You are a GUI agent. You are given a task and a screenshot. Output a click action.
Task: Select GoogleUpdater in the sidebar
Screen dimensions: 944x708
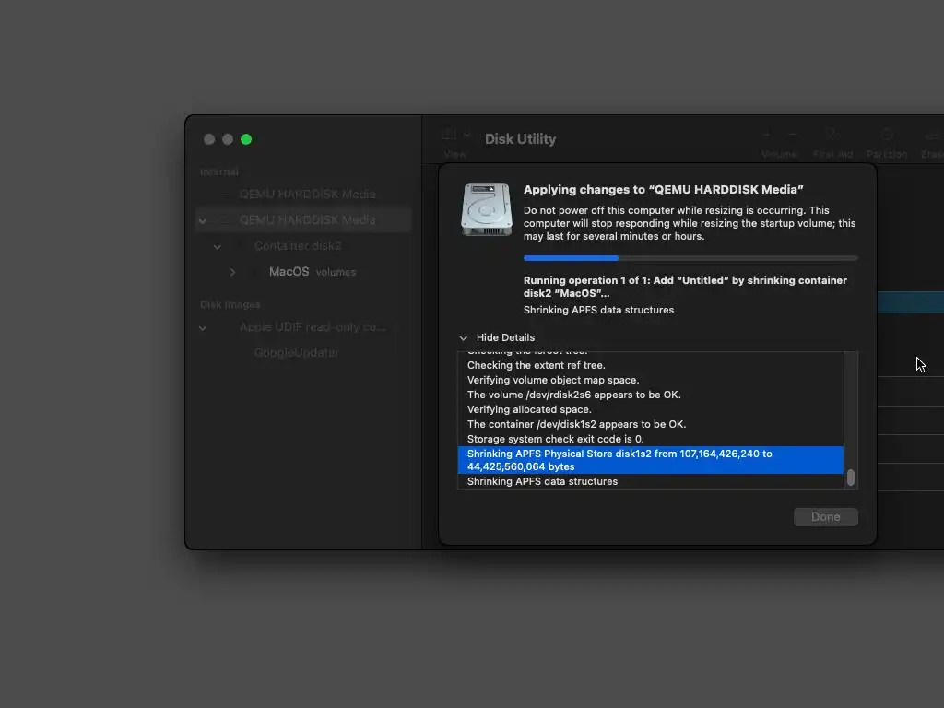point(302,352)
